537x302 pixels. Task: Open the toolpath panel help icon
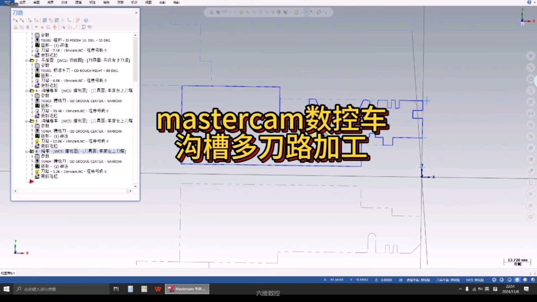(x=86, y=20)
